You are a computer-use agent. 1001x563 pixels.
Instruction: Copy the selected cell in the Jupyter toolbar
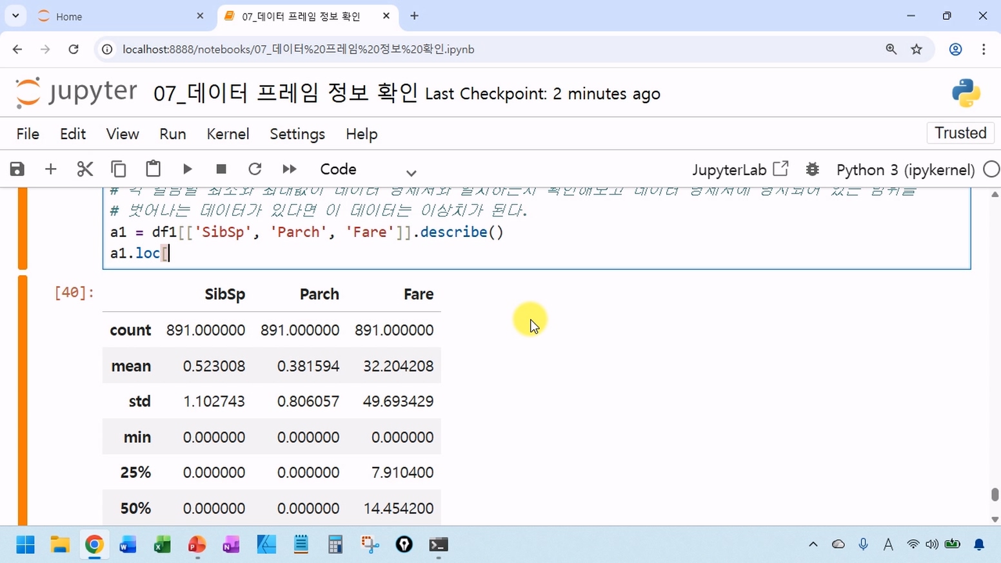tap(119, 169)
